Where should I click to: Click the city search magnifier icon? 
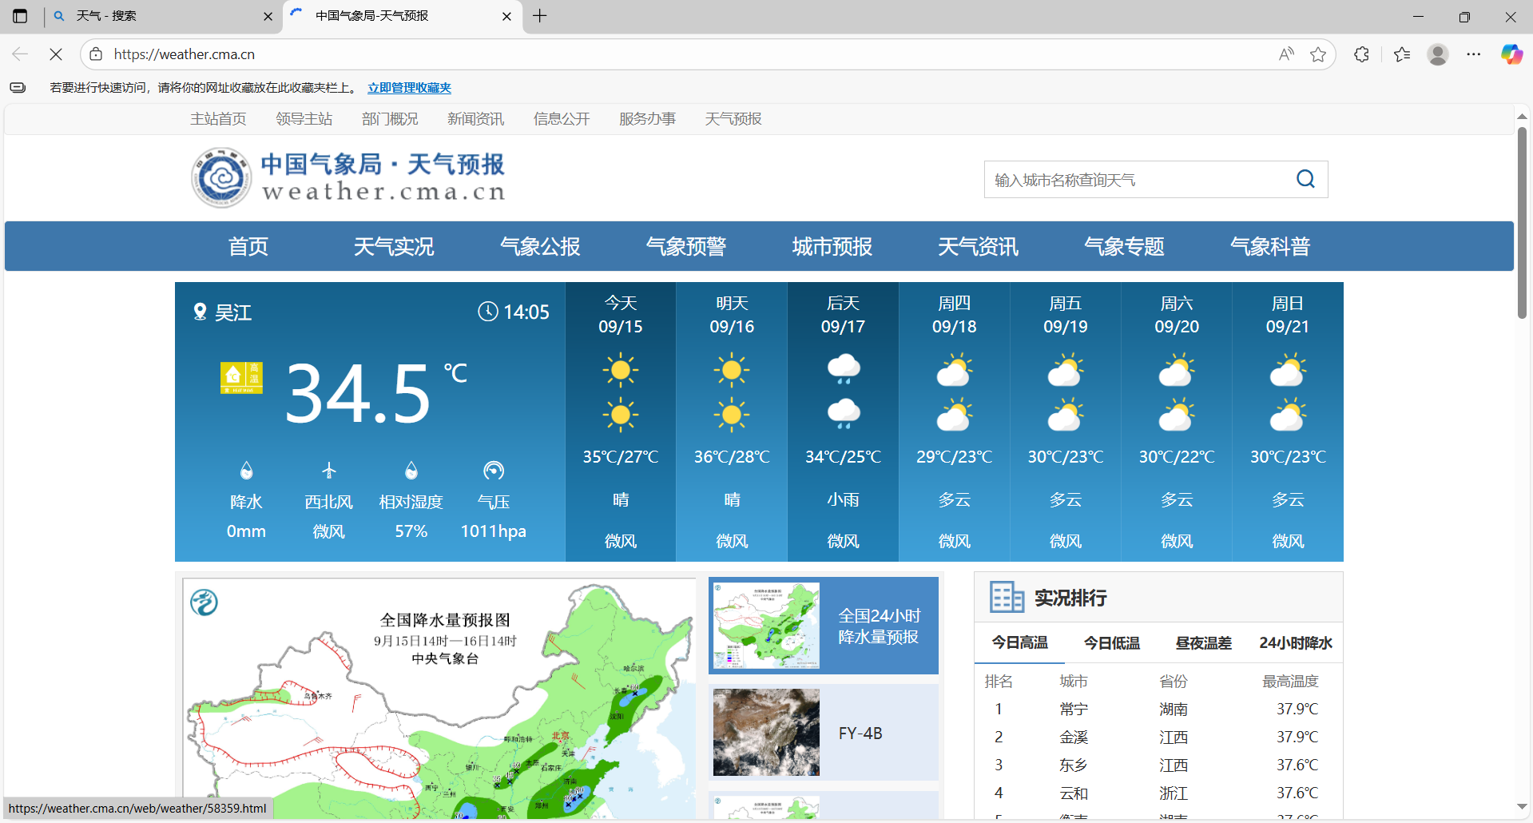1305,179
